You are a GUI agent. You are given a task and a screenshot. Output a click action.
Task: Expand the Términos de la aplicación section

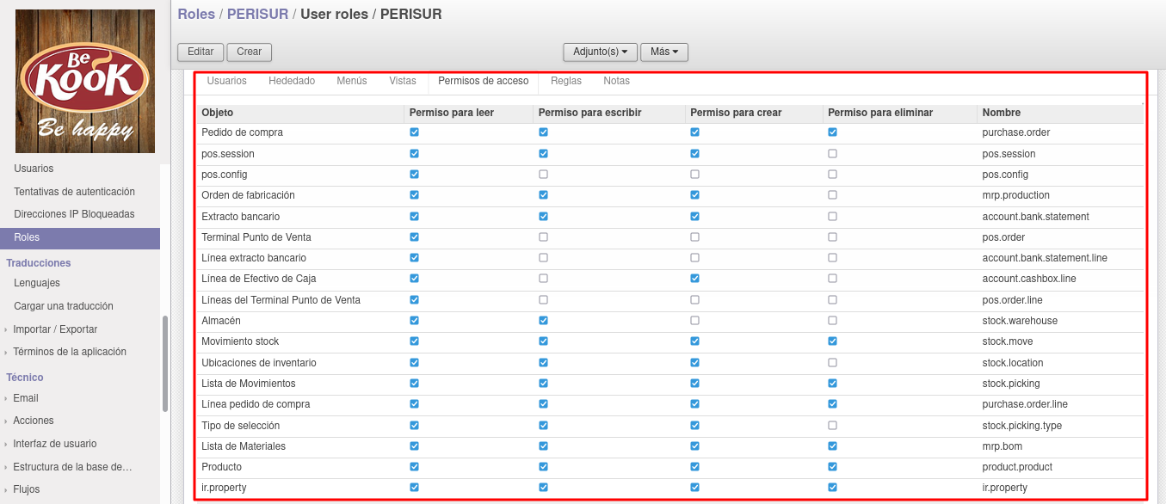tap(70, 352)
